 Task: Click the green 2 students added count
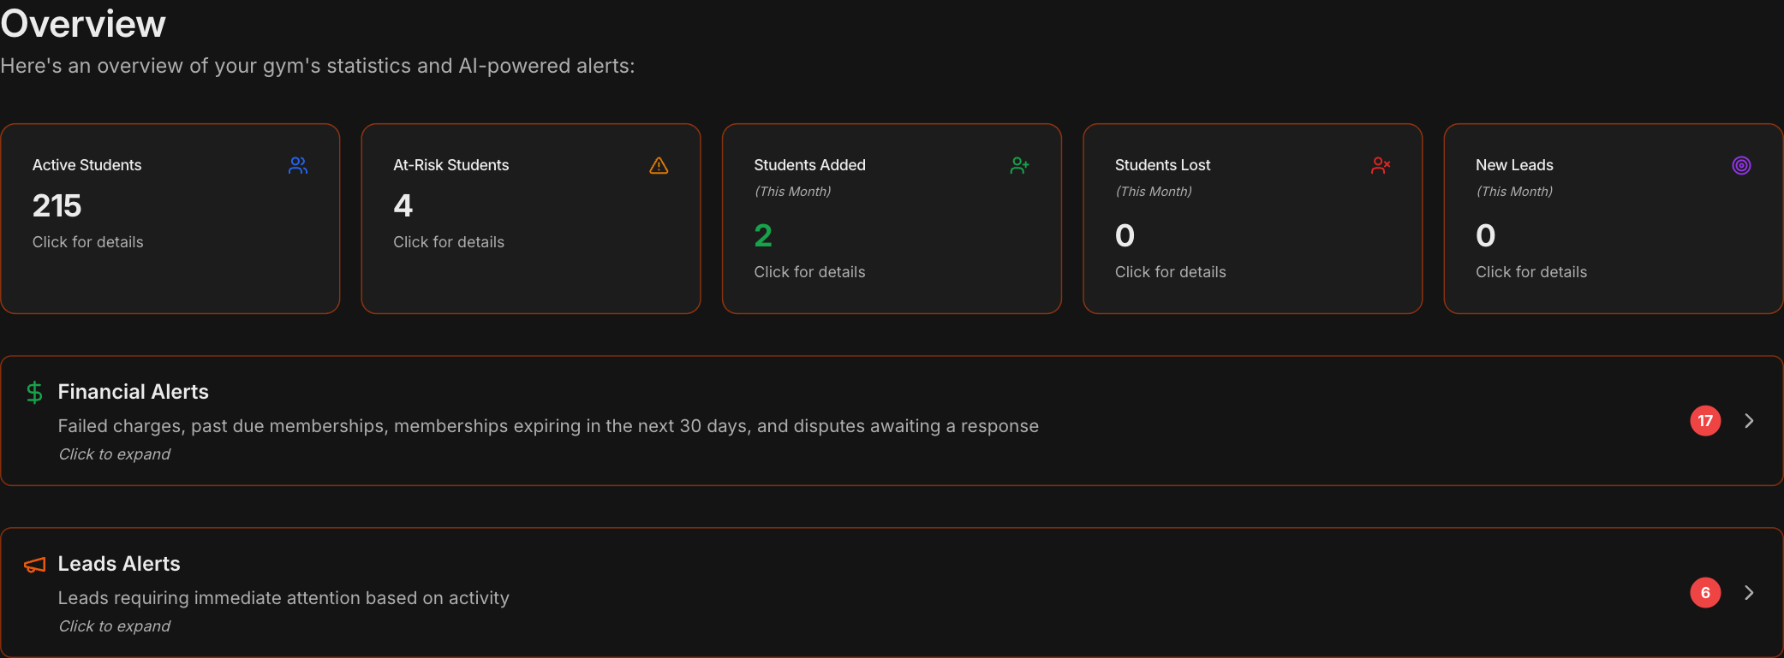(763, 235)
